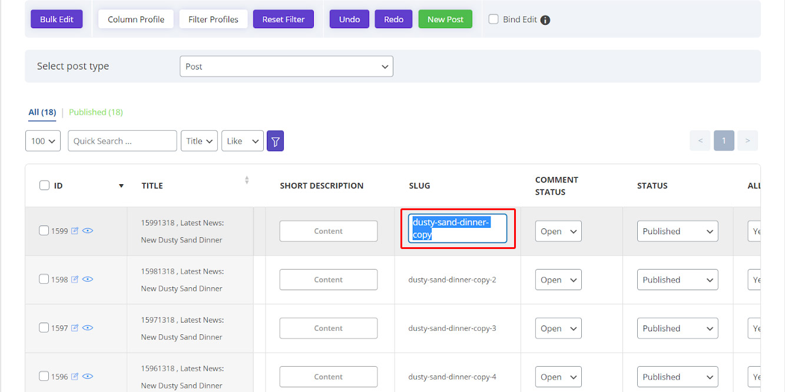Image resolution: width=785 pixels, height=392 pixels.
Task: Open Content short description for post 1597
Action: click(329, 328)
